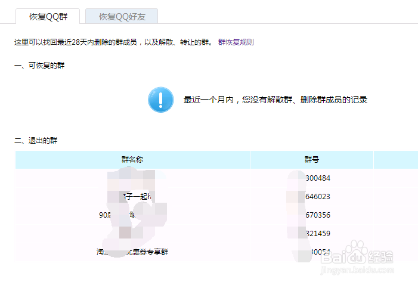
Task: Click the blue exclamation info icon
Action: click(x=161, y=100)
